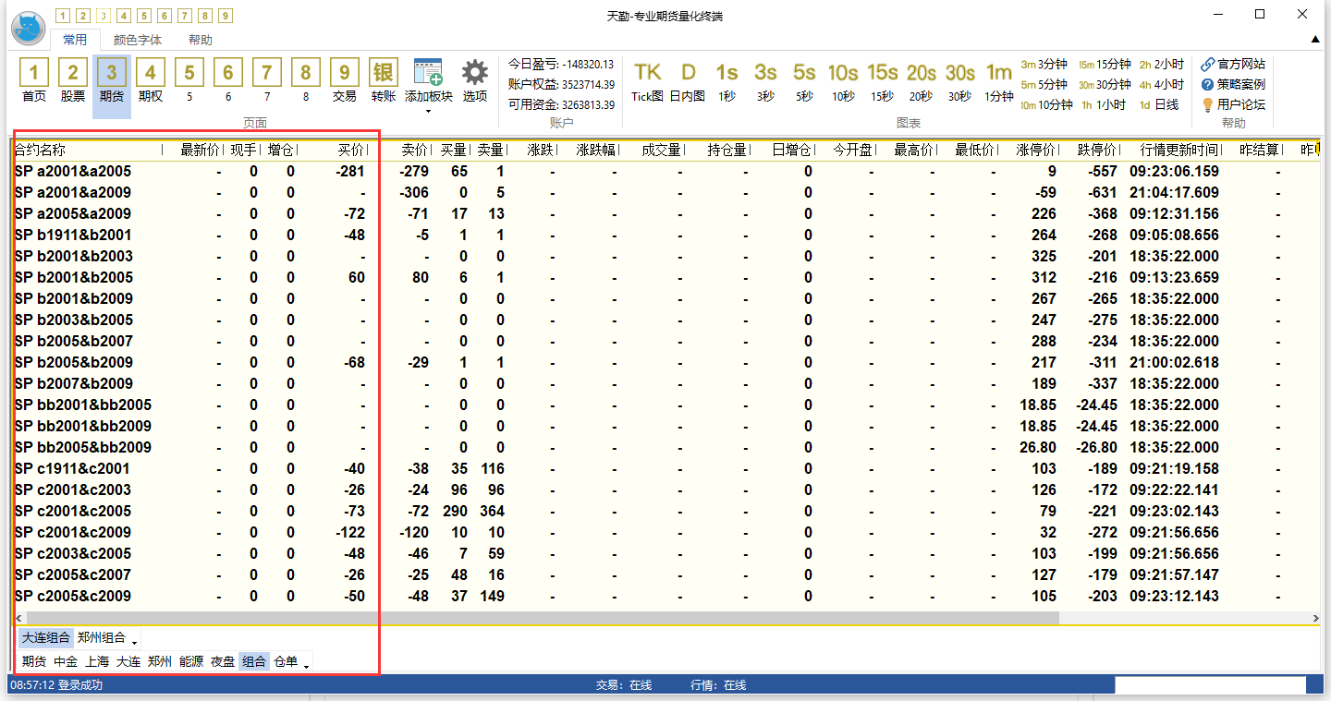
Task: Select the 3秒 chart period
Action: pos(765,81)
